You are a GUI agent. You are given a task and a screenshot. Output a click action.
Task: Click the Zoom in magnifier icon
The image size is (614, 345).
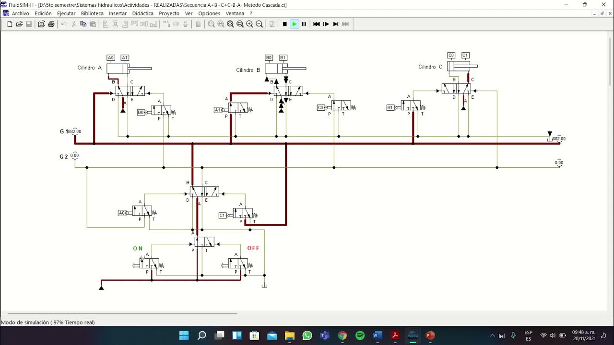[x=249, y=24]
